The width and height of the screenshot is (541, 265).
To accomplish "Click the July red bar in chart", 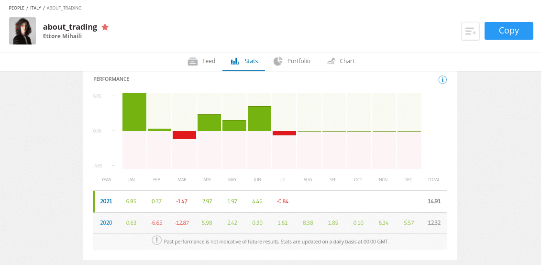I will click(x=284, y=133).
